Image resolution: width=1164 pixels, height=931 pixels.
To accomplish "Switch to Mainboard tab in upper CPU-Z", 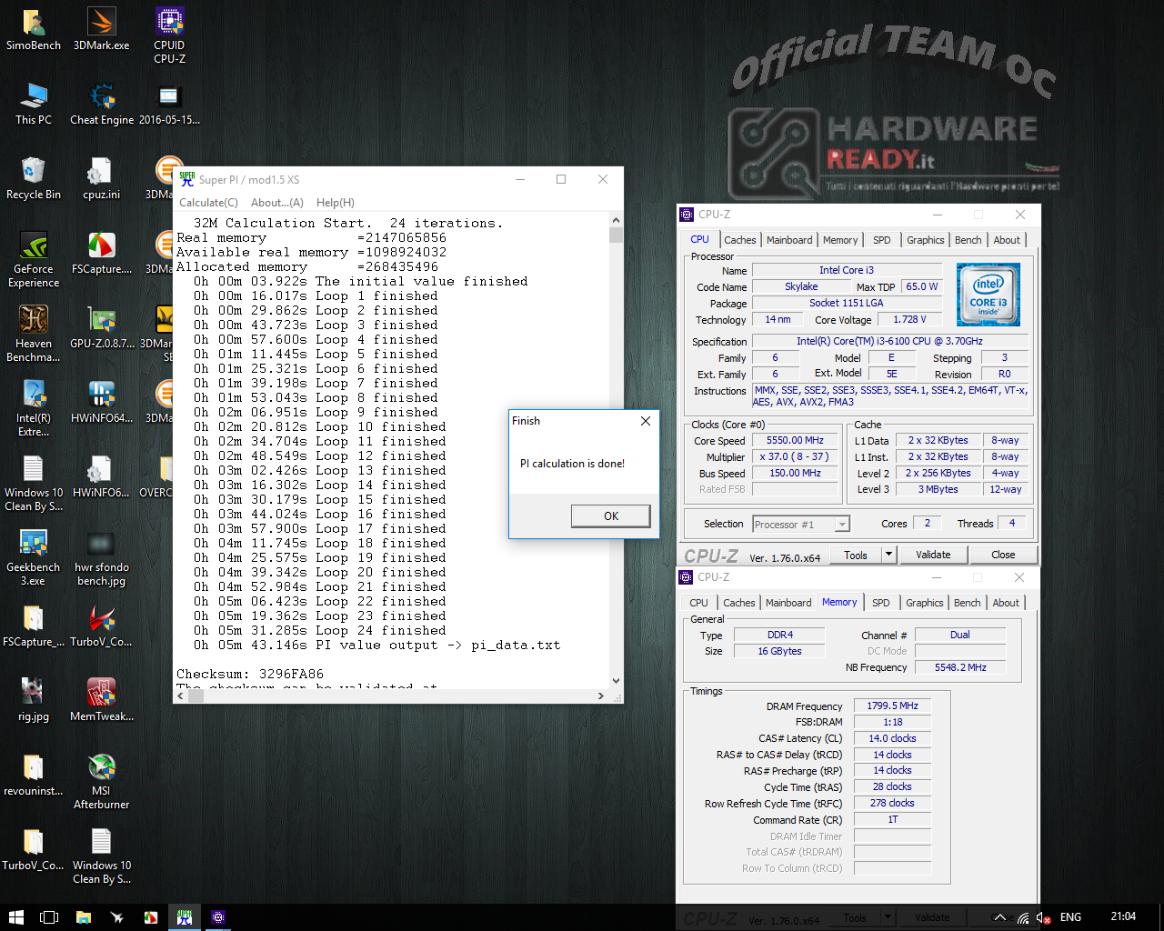I will pos(789,240).
